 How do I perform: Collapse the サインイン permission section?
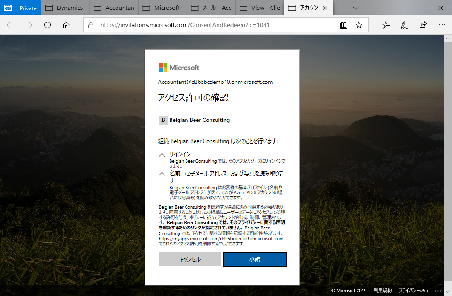162,155
